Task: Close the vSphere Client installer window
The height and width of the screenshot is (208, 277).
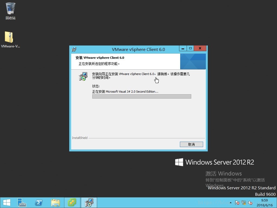Action: [200, 48]
